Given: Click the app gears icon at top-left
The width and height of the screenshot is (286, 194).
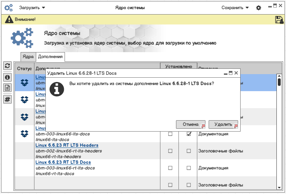Looking at the screenshot, I should pyautogui.click(x=9, y=7).
